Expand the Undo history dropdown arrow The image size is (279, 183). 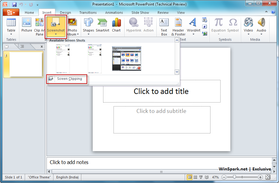point(25,5)
